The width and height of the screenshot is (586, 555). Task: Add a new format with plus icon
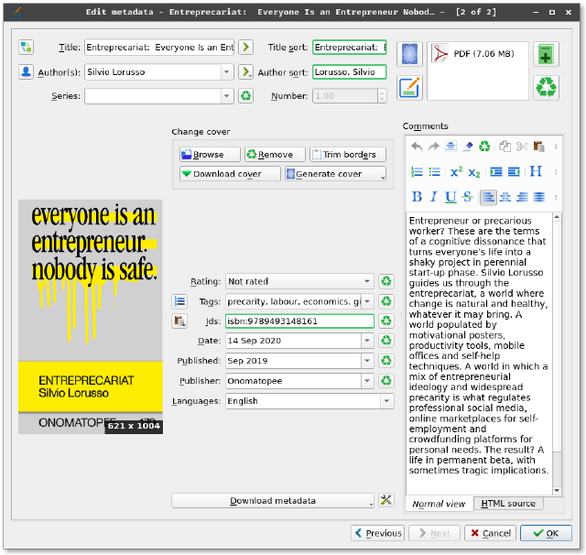tap(546, 54)
